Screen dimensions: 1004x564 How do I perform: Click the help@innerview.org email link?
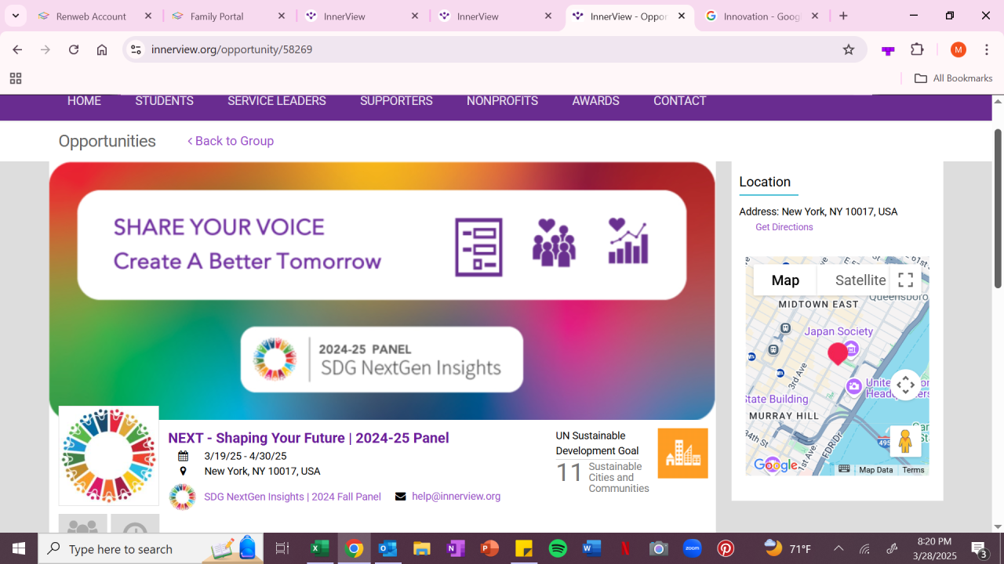(456, 496)
